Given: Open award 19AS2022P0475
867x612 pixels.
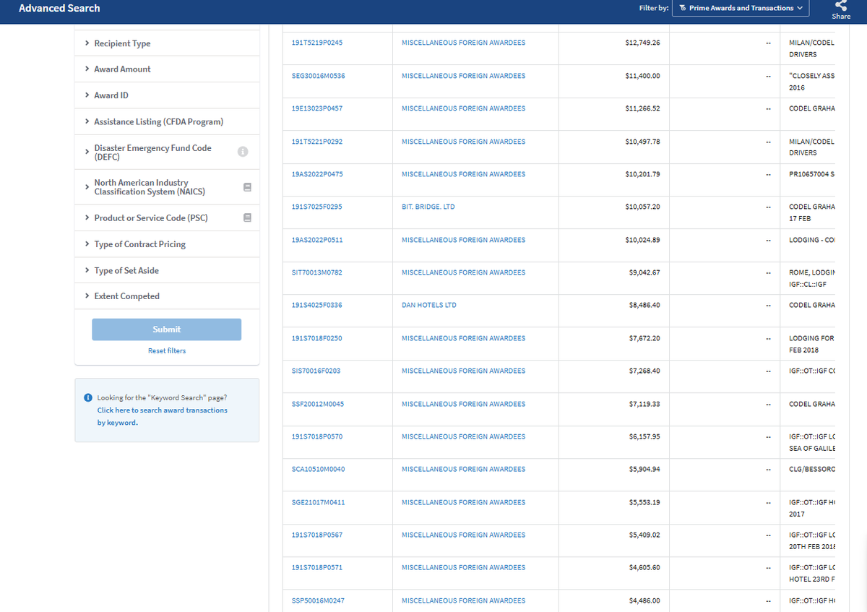Looking at the screenshot, I should [317, 174].
